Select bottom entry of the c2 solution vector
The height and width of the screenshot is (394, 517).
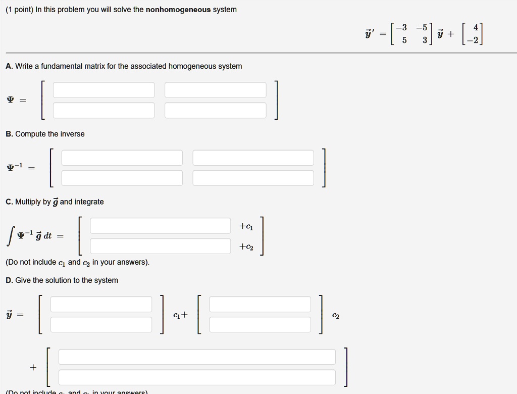tap(260, 325)
